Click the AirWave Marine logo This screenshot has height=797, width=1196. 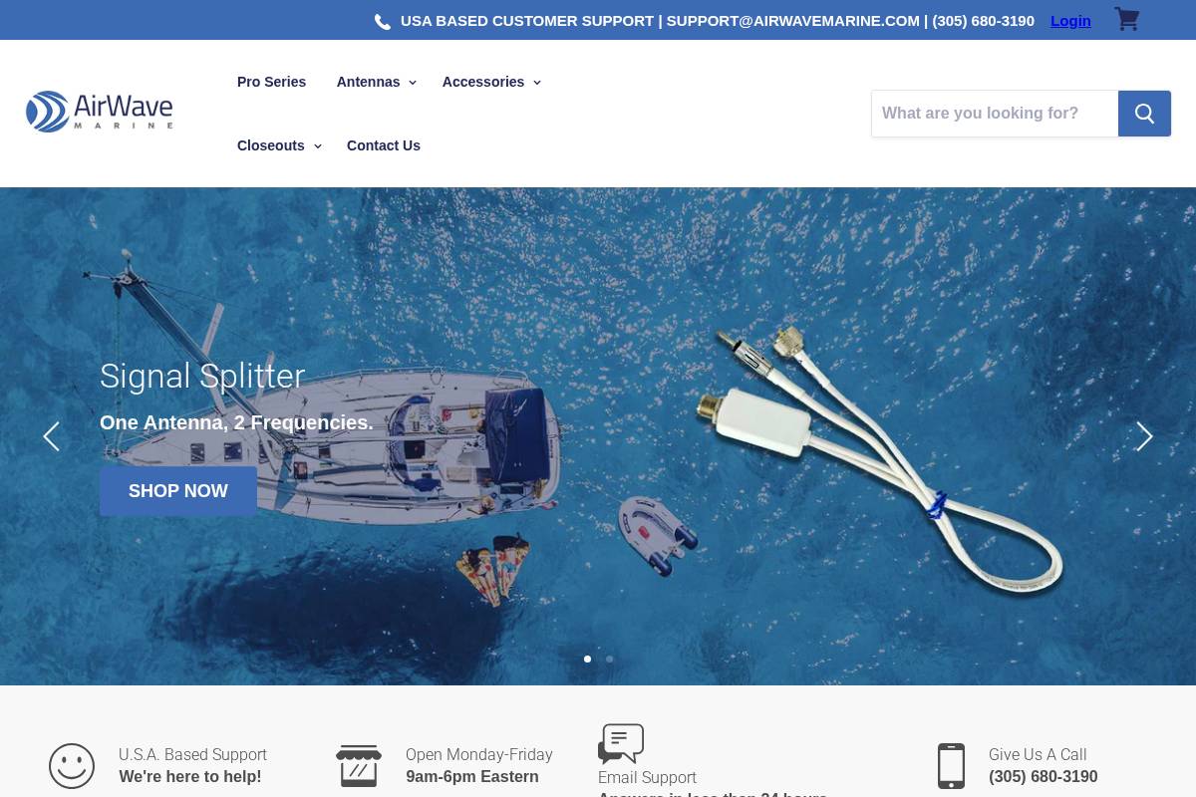click(x=99, y=112)
